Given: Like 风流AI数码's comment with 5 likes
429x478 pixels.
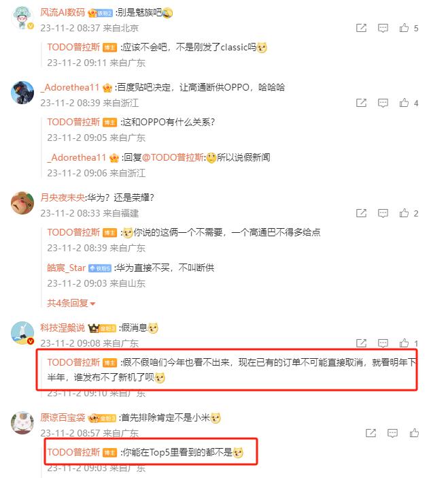Looking at the screenshot, I should click(404, 28).
